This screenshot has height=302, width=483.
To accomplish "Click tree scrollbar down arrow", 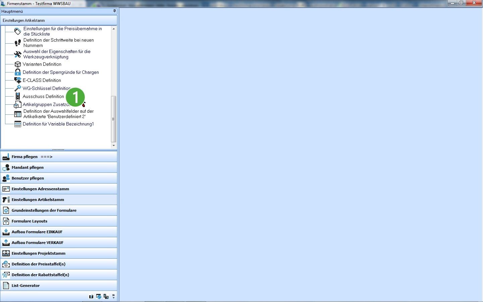I will (114, 145).
